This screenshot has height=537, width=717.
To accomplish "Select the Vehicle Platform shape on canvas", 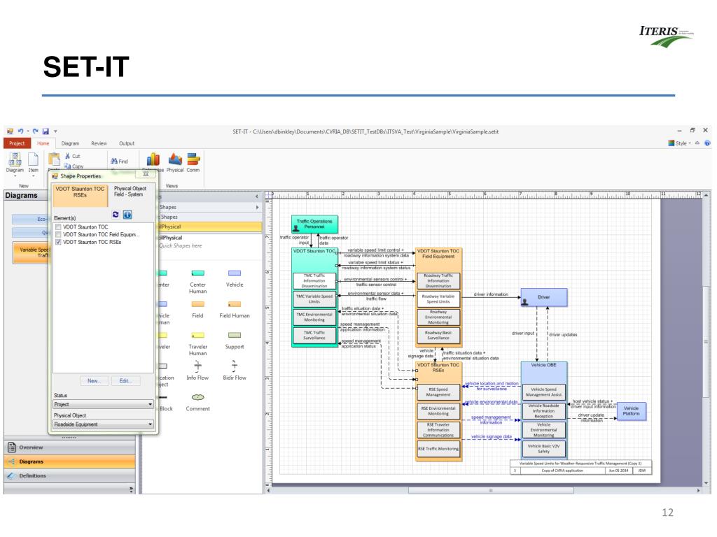I will pyautogui.click(x=631, y=411).
